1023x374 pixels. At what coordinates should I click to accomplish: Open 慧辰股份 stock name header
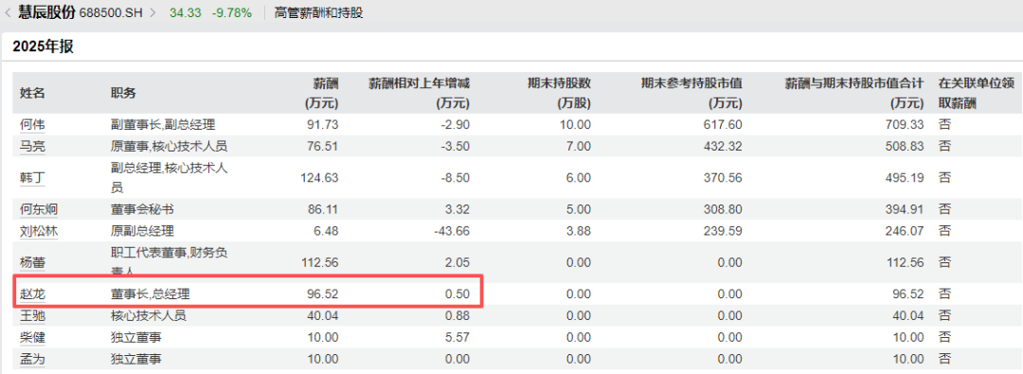click(x=46, y=12)
